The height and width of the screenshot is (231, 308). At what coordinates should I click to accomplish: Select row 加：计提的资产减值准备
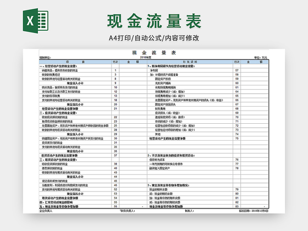coord(164,75)
